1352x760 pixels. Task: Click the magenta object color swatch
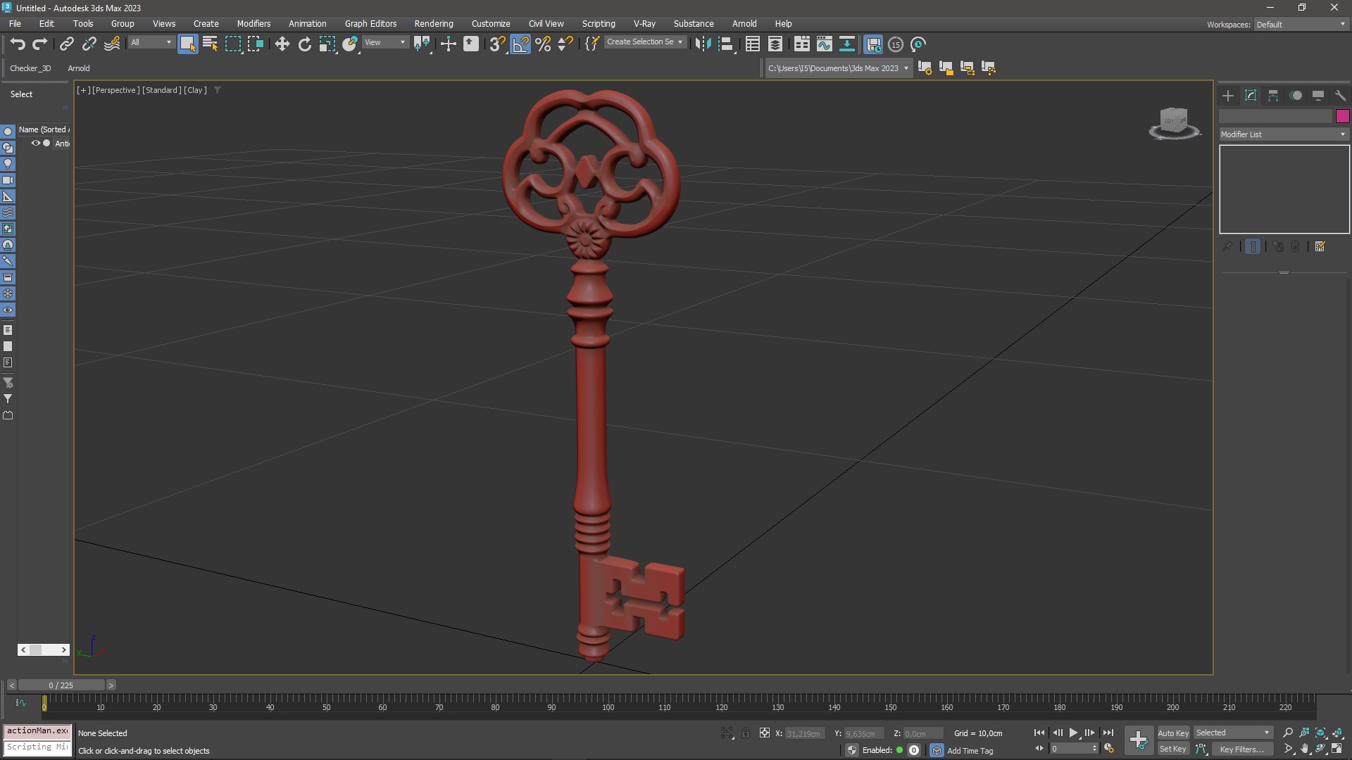coord(1342,116)
